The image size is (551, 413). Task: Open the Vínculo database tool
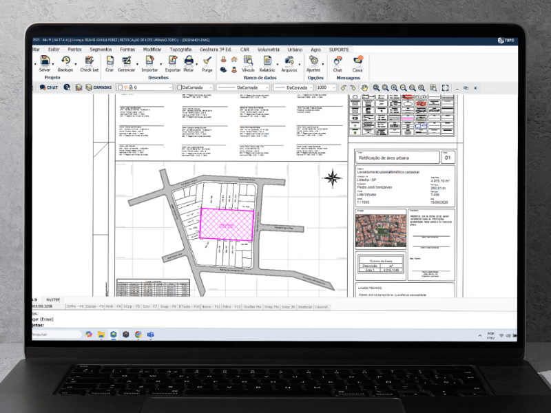coord(248,61)
